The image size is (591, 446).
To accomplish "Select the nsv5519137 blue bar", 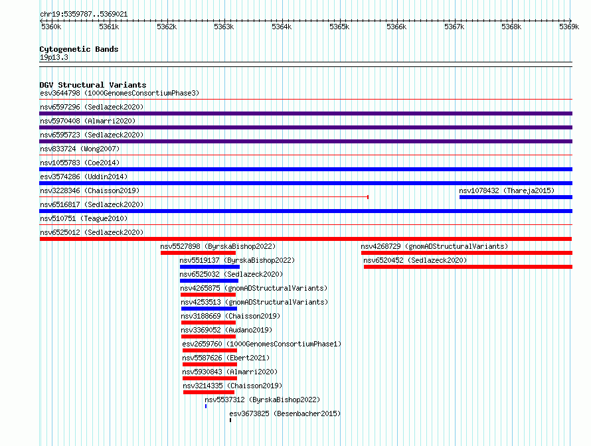I will tap(210, 267).
